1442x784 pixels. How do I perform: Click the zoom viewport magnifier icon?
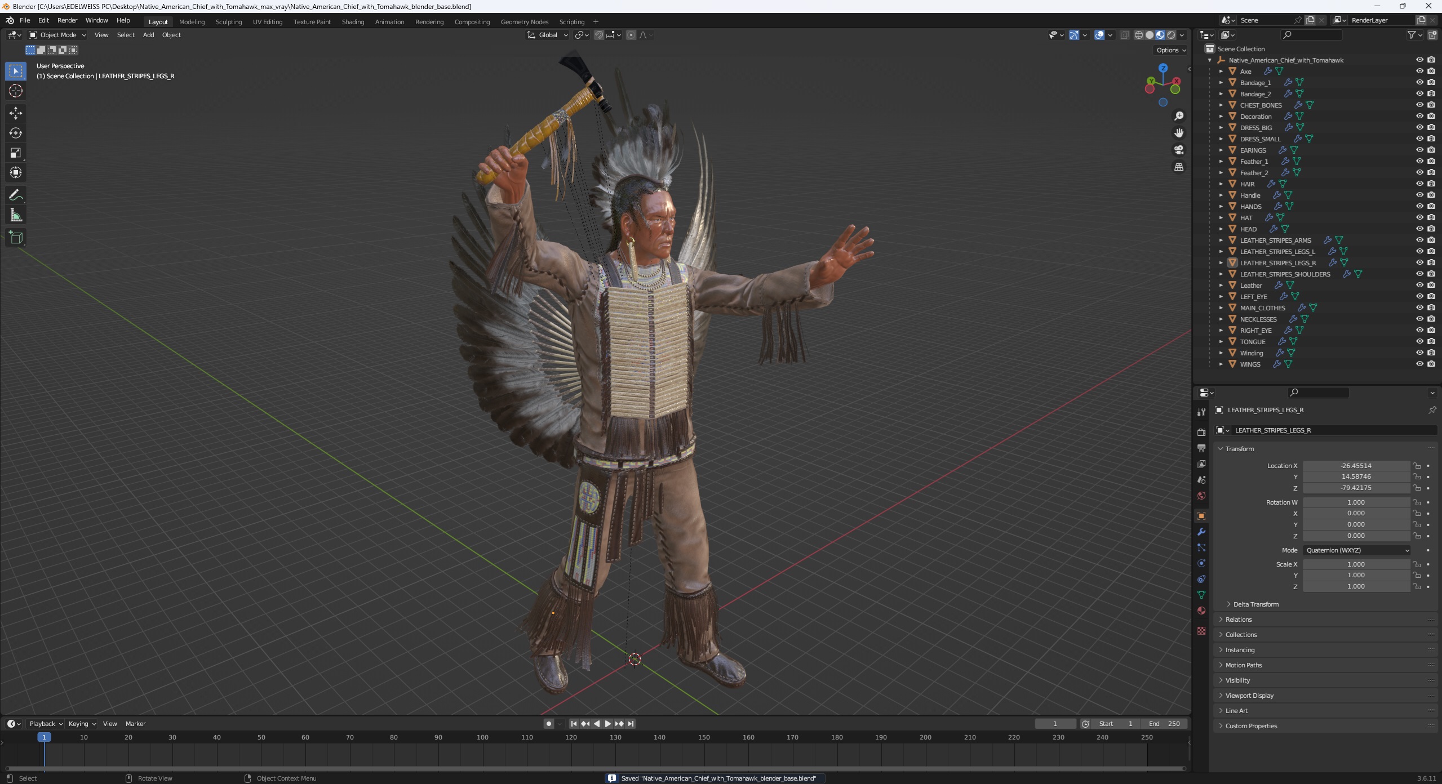coord(1178,116)
